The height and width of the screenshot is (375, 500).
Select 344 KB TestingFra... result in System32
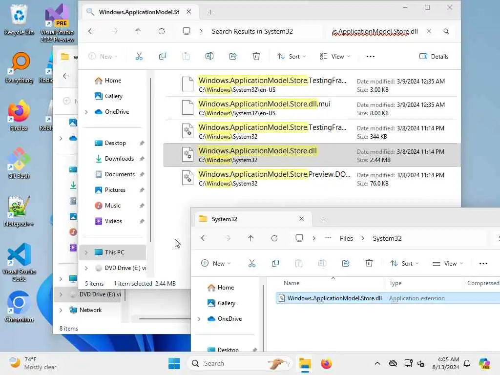312,132
